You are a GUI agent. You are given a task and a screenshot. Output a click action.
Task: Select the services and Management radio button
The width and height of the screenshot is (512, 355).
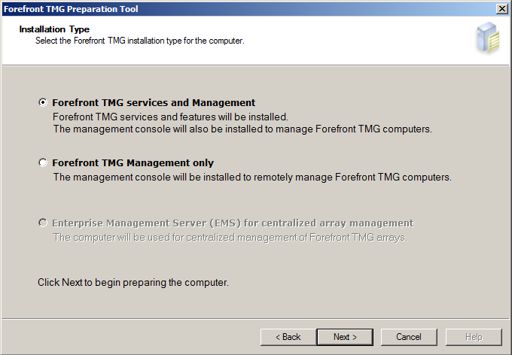pyautogui.click(x=42, y=102)
